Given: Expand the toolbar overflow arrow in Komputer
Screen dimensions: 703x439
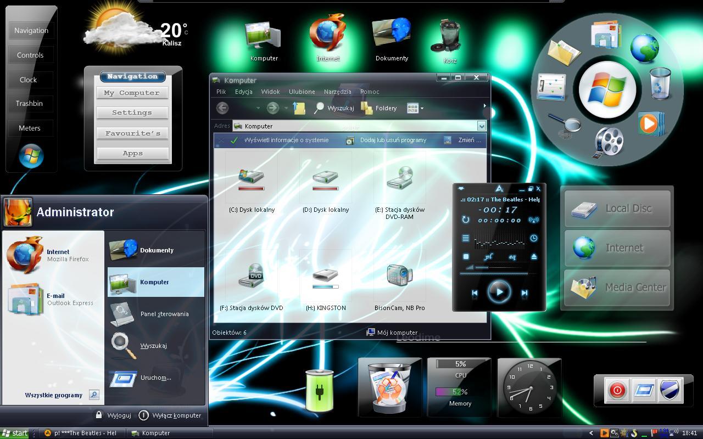Looking at the screenshot, I should tap(484, 106).
